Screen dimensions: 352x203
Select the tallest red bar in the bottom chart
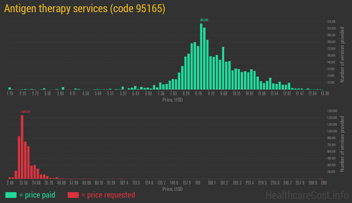click(x=22, y=147)
